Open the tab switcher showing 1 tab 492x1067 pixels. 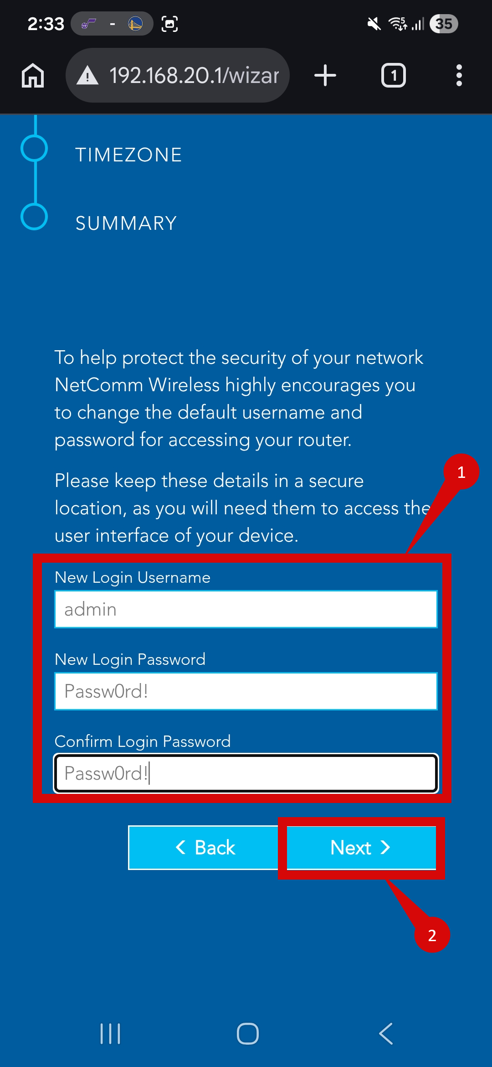[x=393, y=75]
